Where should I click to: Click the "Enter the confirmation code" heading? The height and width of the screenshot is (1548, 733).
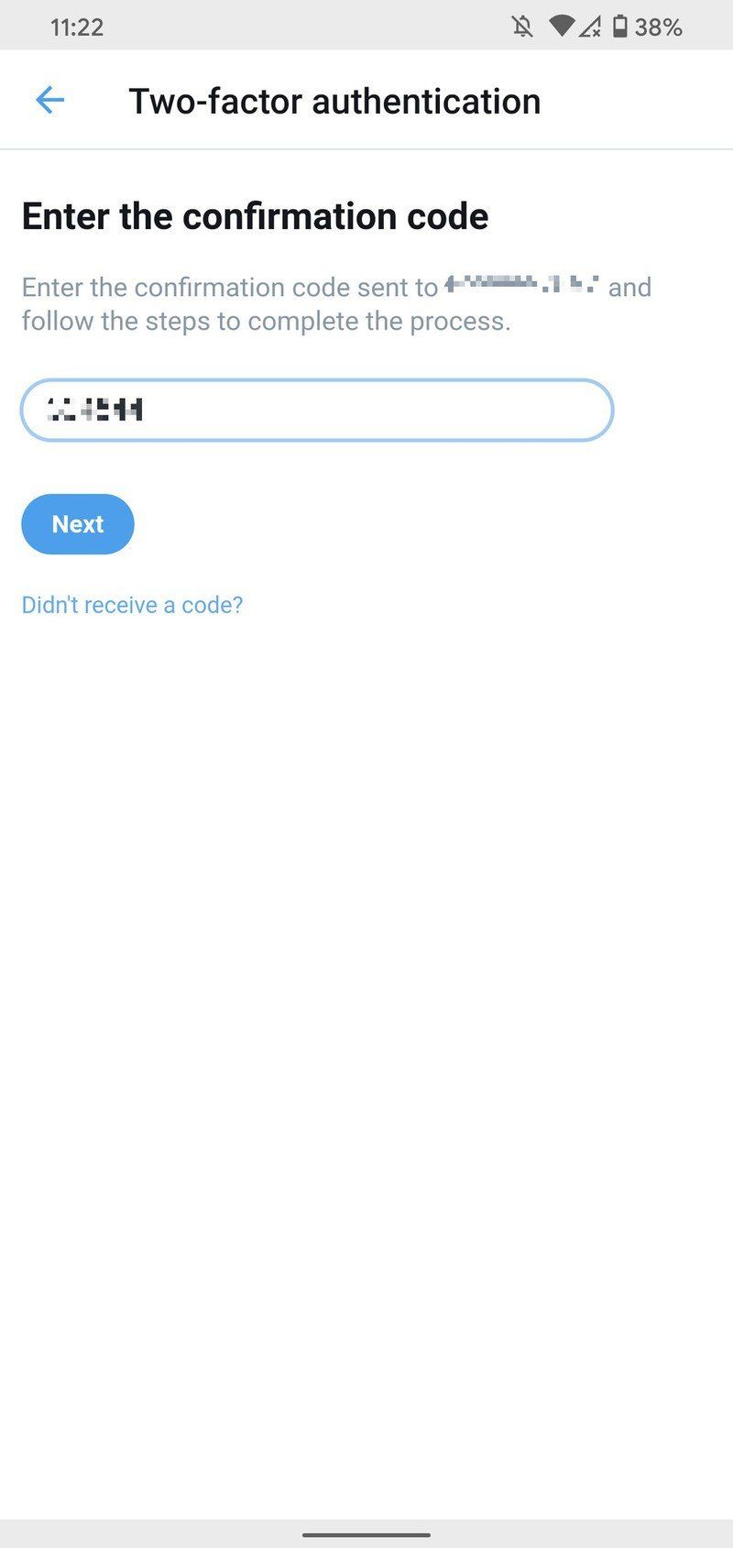pos(256,216)
